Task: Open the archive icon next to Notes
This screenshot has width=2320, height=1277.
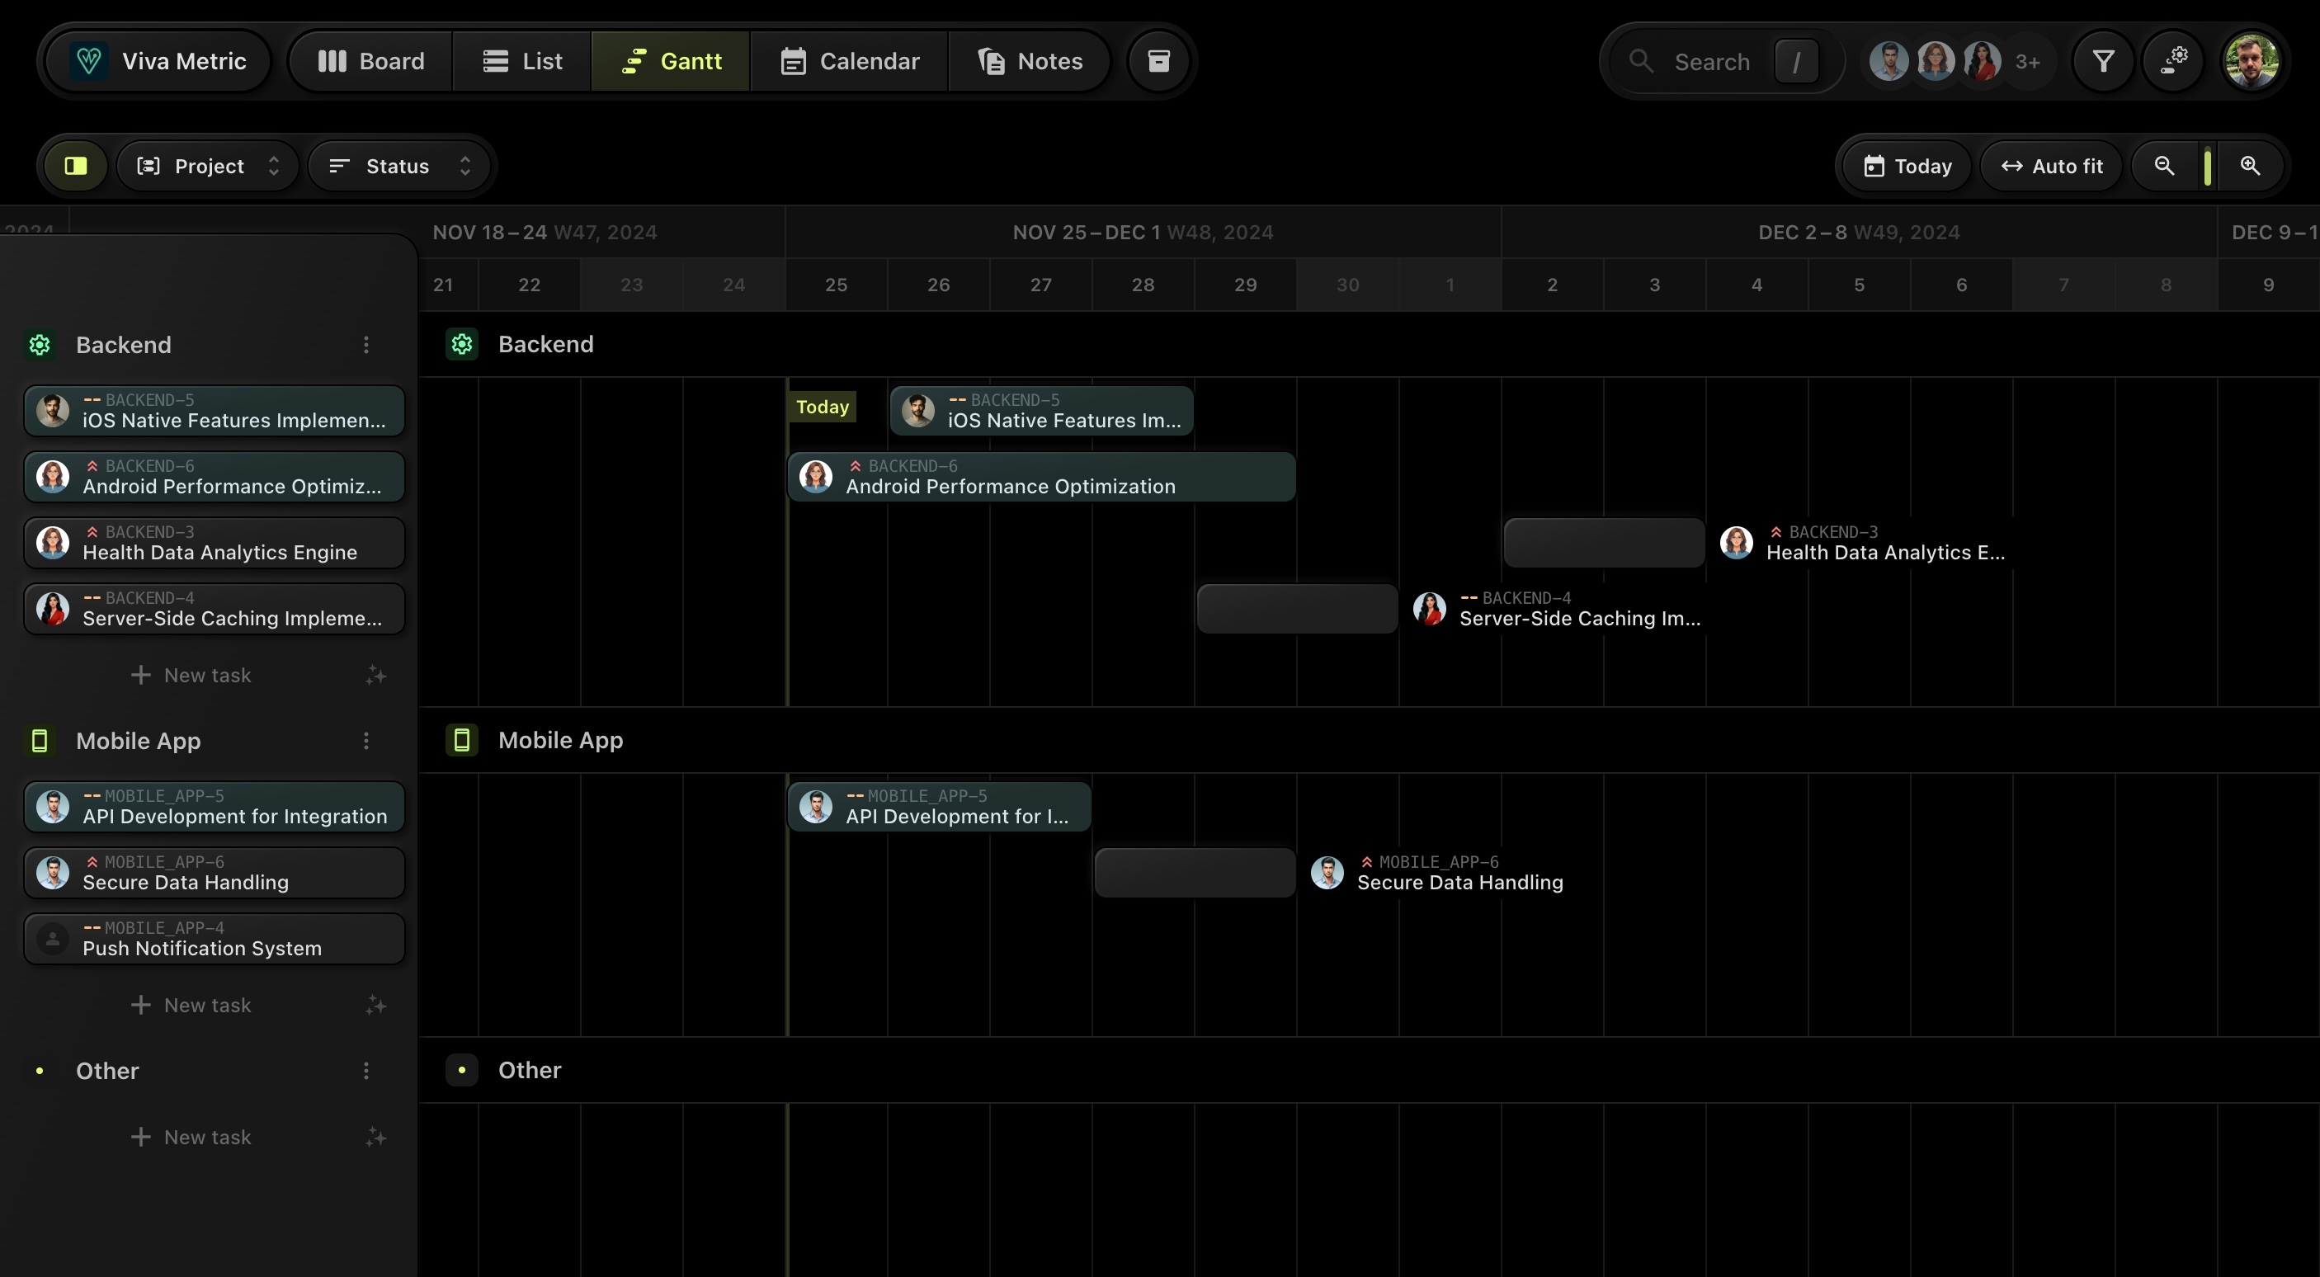Action: pyautogui.click(x=1158, y=60)
